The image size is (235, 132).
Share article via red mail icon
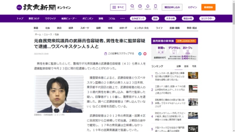[x=145, y=54]
